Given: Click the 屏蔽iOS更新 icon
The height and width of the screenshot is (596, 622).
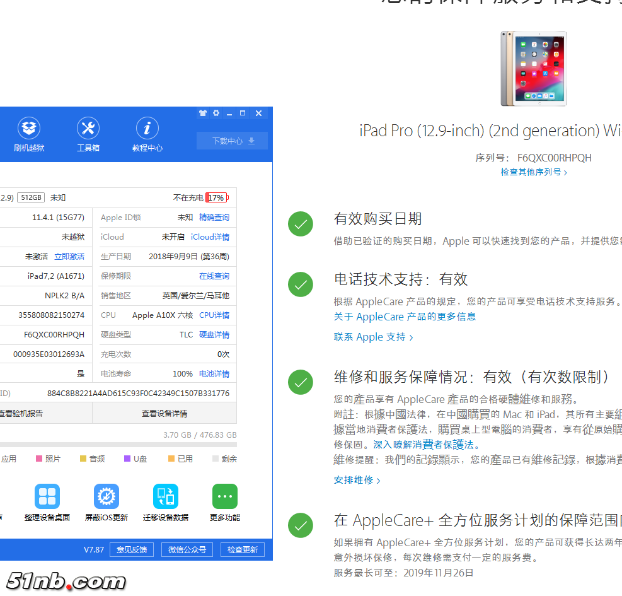Looking at the screenshot, I should pyautogui.click(x=107, y=497).
